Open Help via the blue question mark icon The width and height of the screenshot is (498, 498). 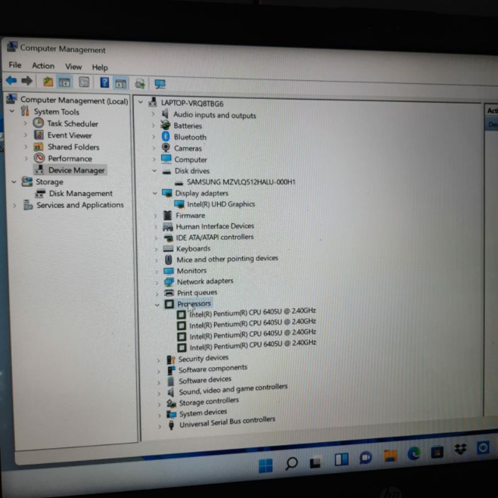[105, 82]
